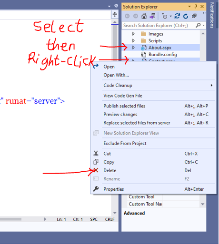Viewport: 219px width, 244px height.
Task: Click the Ch: 1 status bar indicator
Action: [x=78, y=219]
